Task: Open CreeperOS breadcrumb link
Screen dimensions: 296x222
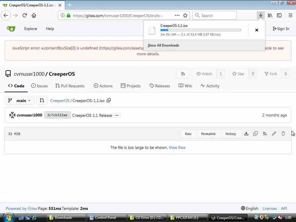Action: tap(60, 101)
